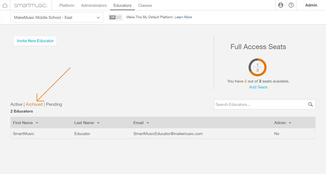Click the seats usage donut chart
This screenshot has height=174, width=326.
click(257, 68)
